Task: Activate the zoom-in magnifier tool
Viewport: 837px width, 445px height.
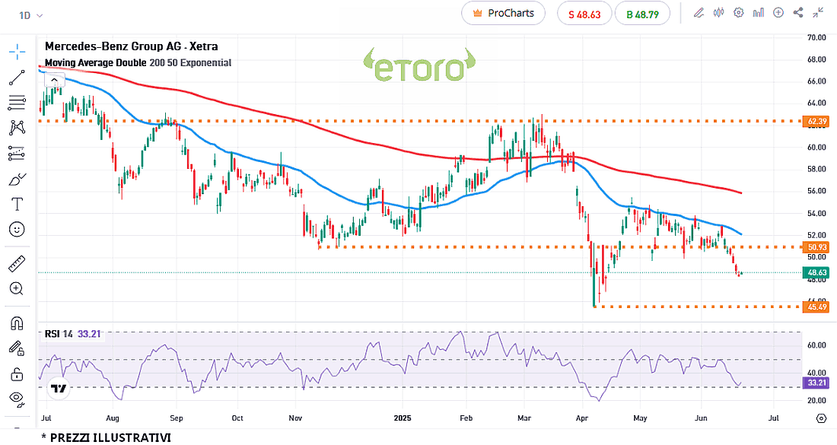Action: pos(18,289)
